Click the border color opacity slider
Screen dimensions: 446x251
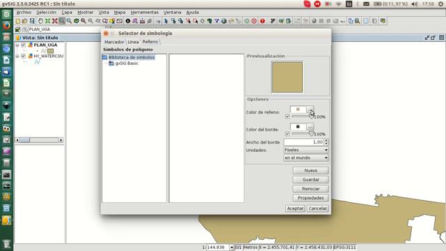click(302, 134)
